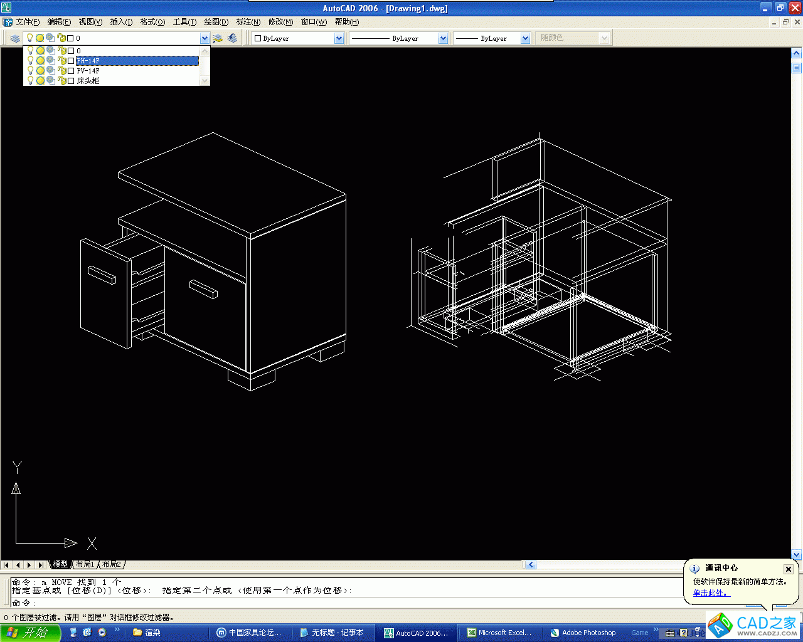This screenshot has width=803, height=642.
Task: Toggle freeze sun icon for layer 床头柜
Action: tap(40, 81)
